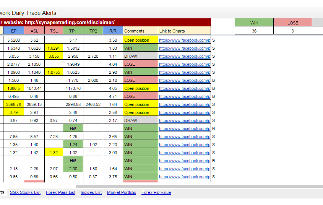
Task: Open the Forex Pairs List sheet
Action: click(60, 192)
